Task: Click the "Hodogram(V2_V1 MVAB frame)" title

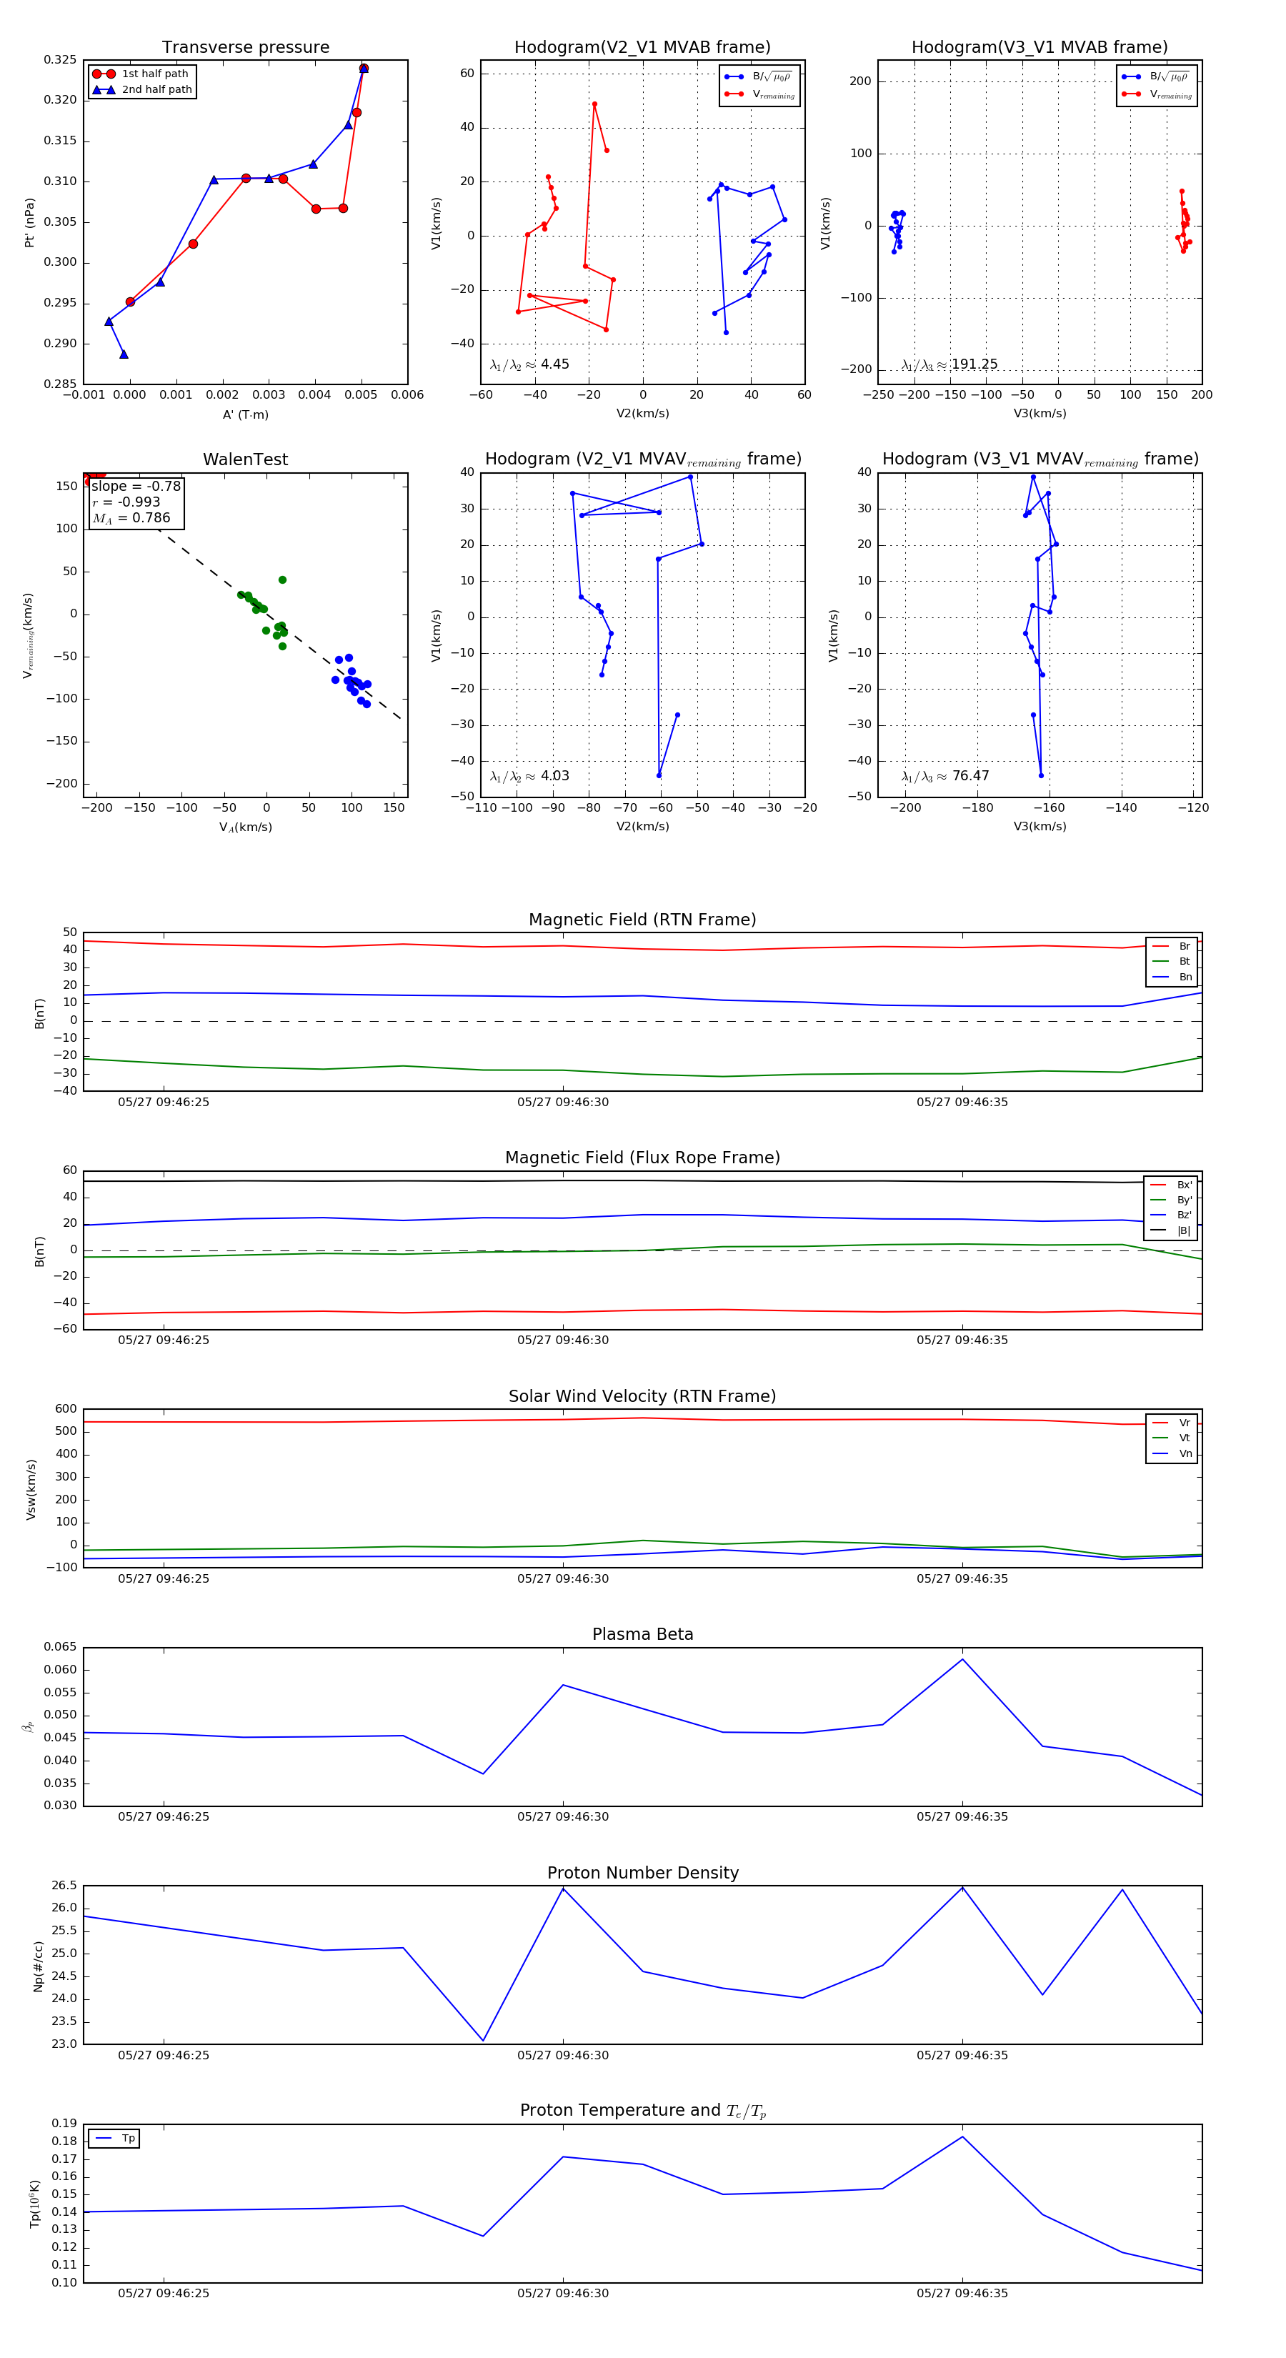Action: point(642,48)
